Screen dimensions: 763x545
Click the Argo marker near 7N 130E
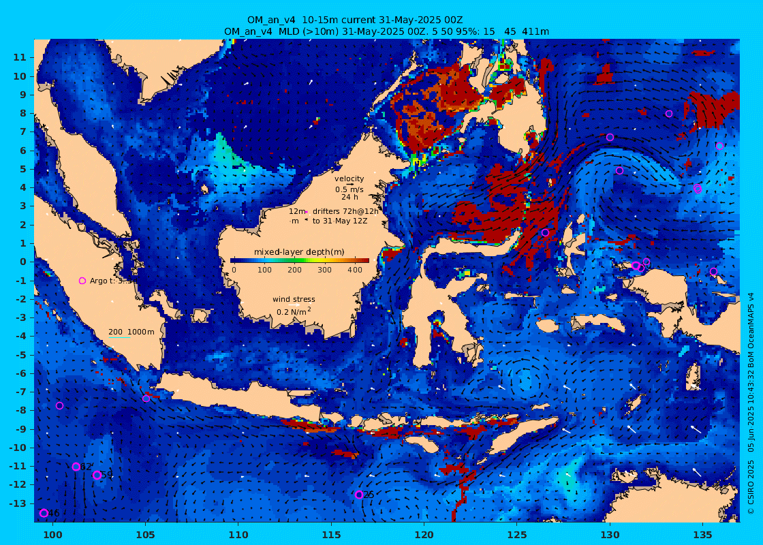[610, 137]
